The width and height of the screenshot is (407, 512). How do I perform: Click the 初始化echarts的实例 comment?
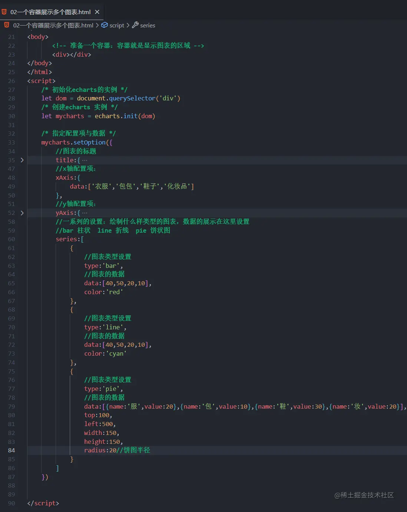tap(84, 90)
